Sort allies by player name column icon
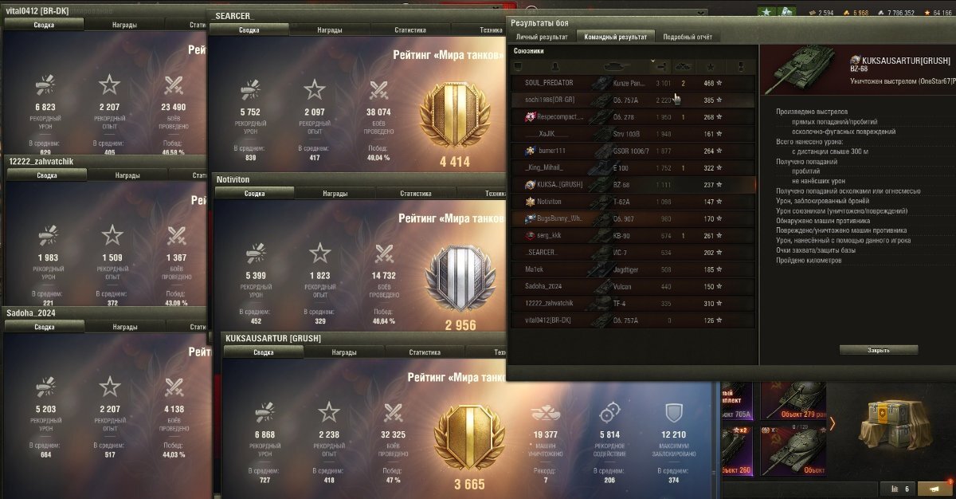 click(x=555, y=66)
